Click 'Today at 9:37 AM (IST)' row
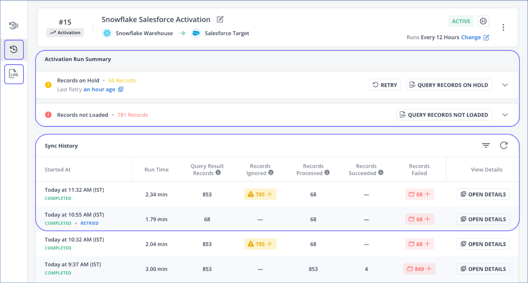The image size is (528, 283). pyautogui.click(x=73, y=265)
